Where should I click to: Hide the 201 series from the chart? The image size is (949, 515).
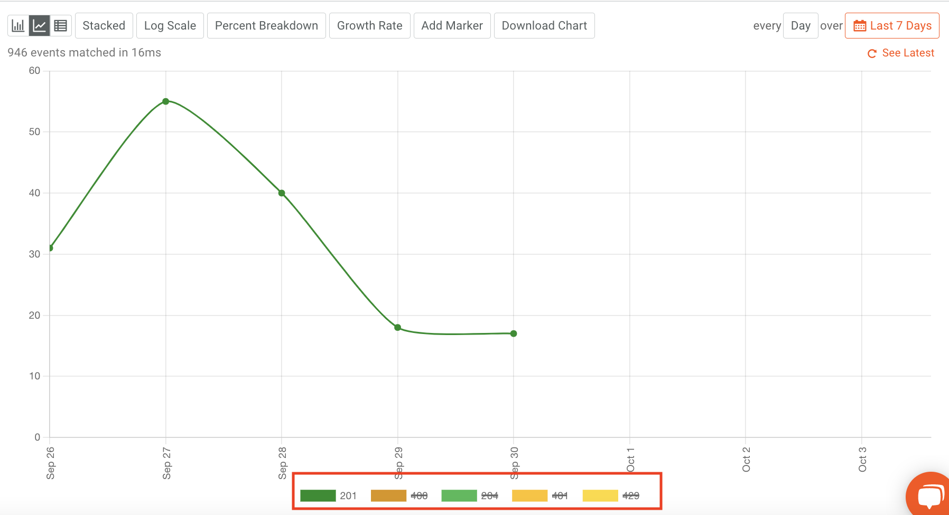(x=348, y=495)
